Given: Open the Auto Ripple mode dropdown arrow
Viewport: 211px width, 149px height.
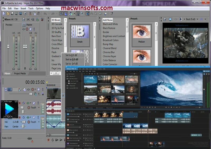Looking at the screenshot, I should point(74,13).
